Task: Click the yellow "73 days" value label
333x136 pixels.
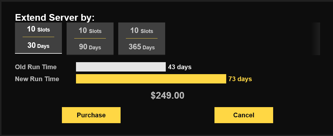Action: [240, 79]
